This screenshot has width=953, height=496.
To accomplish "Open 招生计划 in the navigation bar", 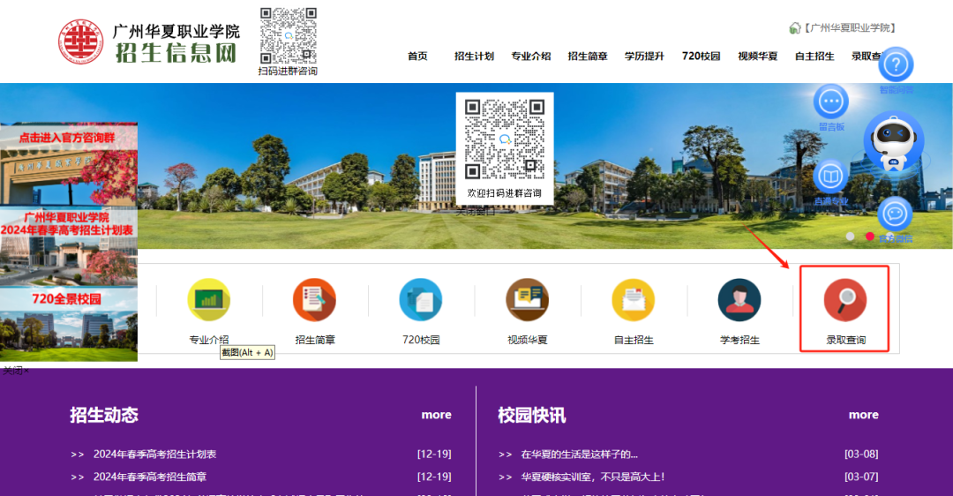I will click(474, 56).
